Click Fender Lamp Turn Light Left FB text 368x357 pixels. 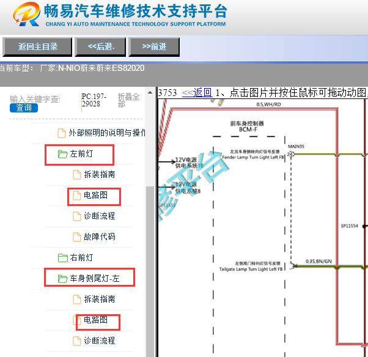pos(253,157)
